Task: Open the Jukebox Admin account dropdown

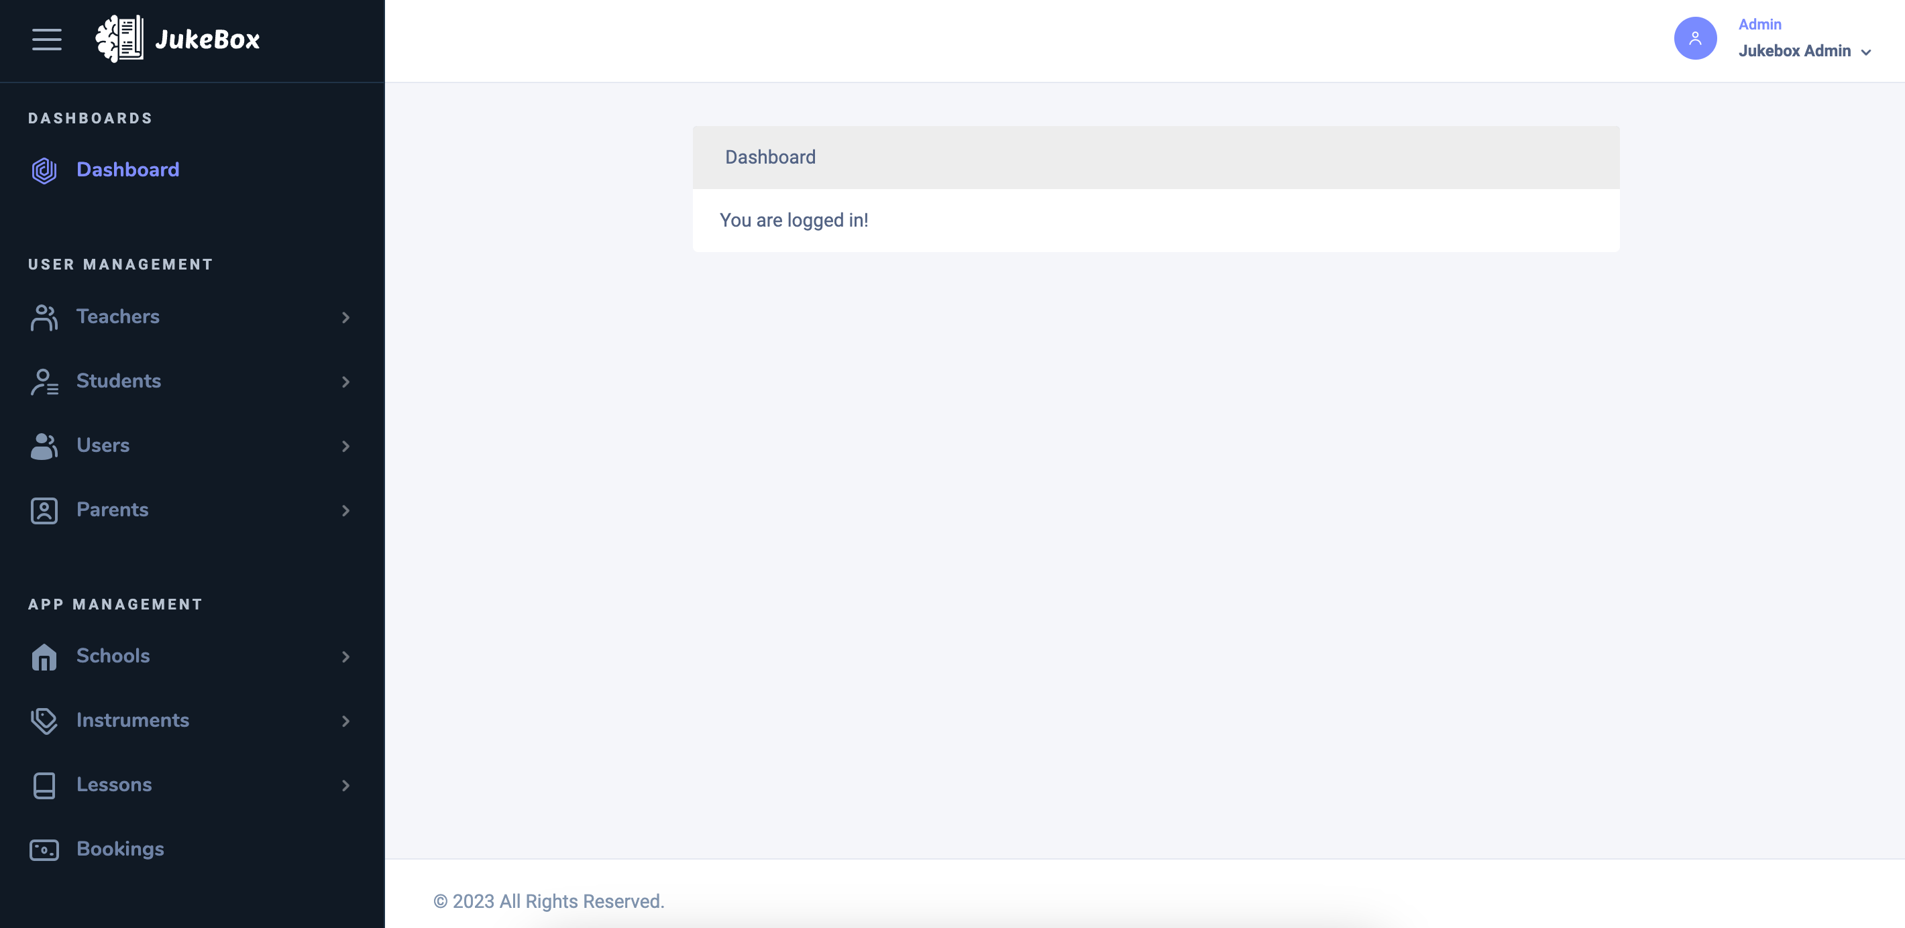Action: pos(1804,51)
